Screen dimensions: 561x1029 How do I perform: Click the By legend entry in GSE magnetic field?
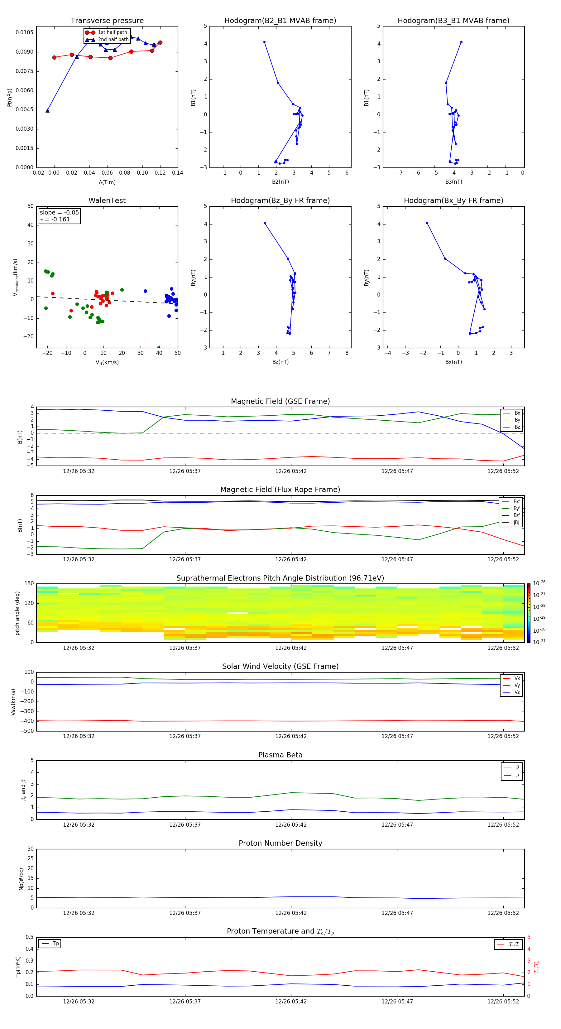pyautogui.click(x=511, y=420)
